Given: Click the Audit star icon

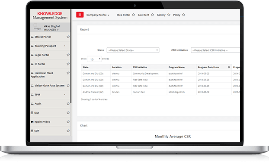Looking at the screenshot, I should pos(68,103).
